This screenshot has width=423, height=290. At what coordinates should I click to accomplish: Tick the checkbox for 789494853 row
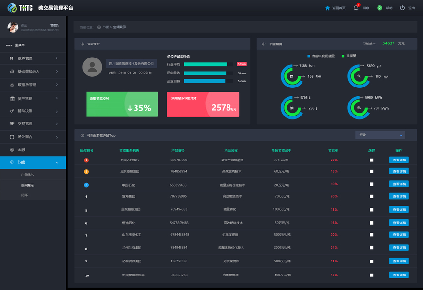pyautogui.click(x=372, y=210)
